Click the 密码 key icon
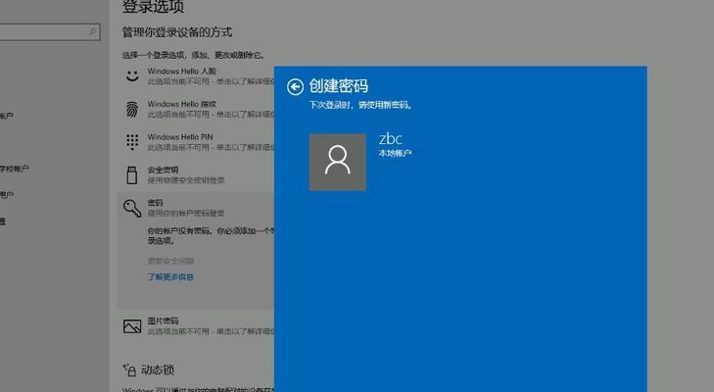714x392 pixels. 132,209
